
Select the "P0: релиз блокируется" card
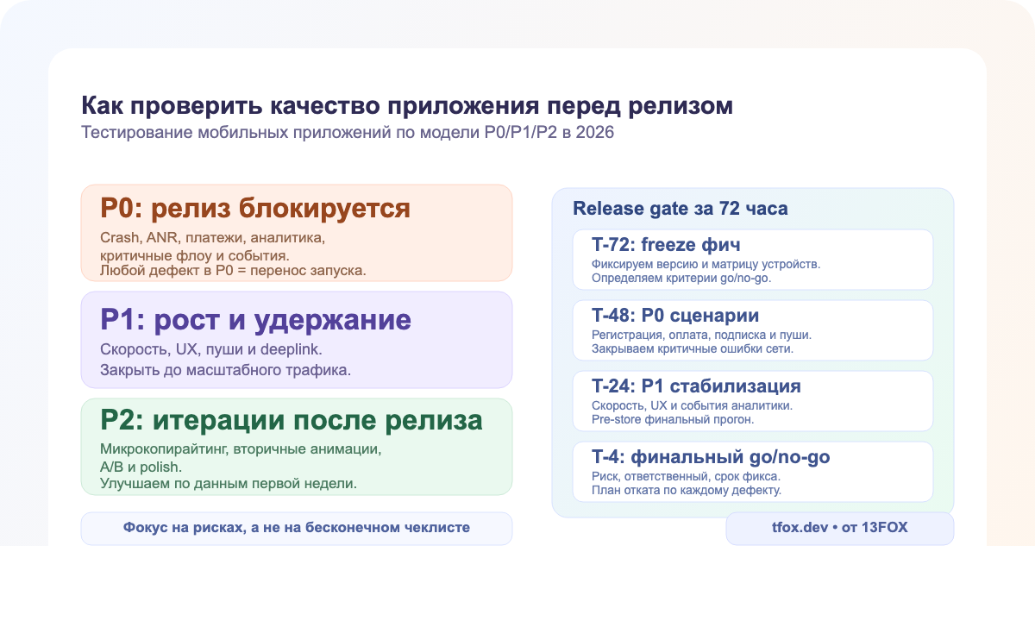pos(297,233)
